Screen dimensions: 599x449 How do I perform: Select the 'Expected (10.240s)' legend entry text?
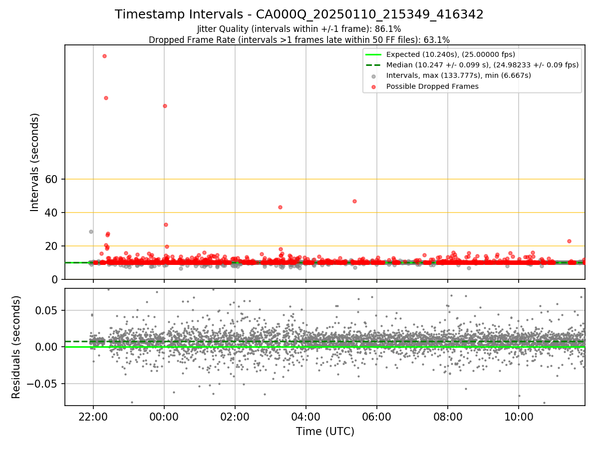point(451,54)
